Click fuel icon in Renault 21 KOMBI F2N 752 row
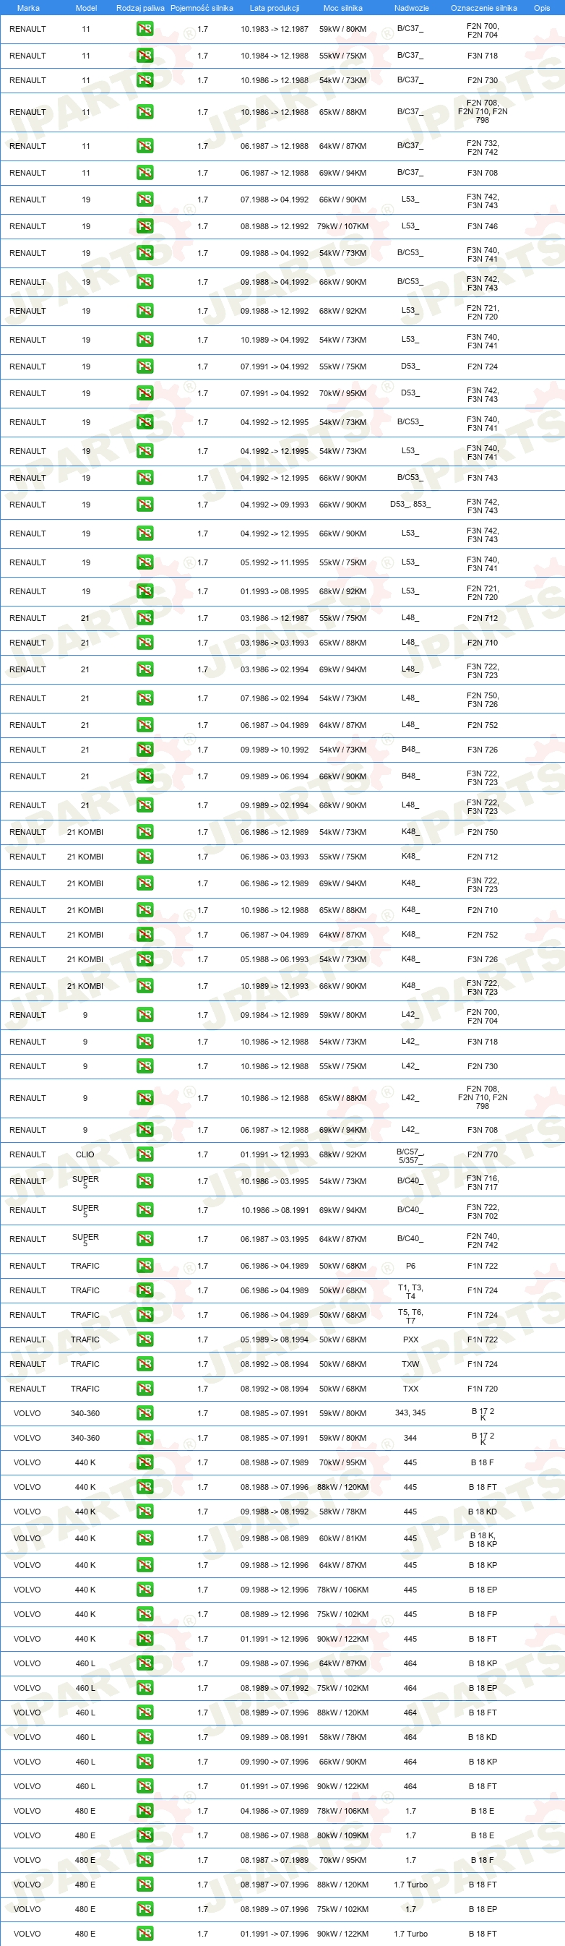This screenshot has width=565, height=1946. 145,935
